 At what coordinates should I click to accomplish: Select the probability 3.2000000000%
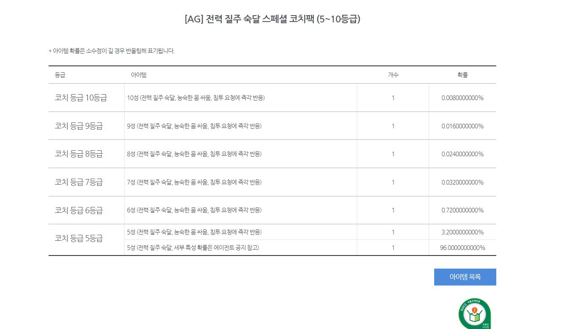tap(462, 232)
